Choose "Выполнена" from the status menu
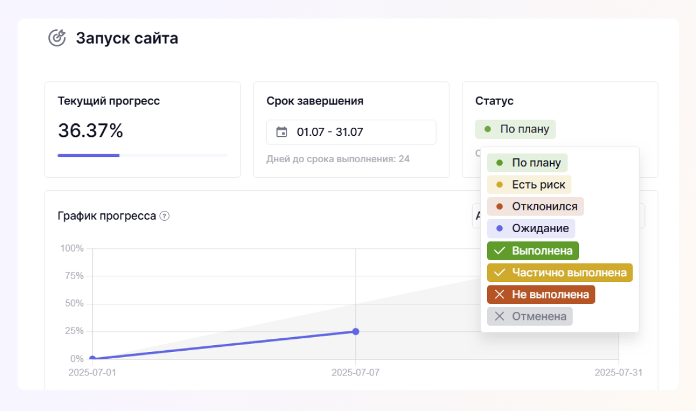Image resolution: width=696 pixels, height=411 pixels. (532, 250)
